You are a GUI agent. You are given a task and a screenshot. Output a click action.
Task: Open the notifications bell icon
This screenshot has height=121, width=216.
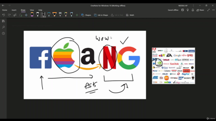[x=193, y=10]
